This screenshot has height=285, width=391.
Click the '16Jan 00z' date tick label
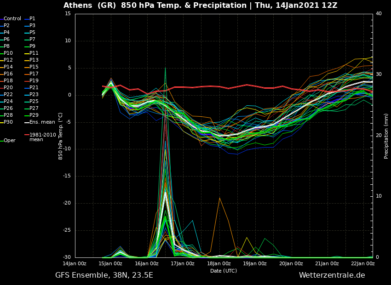(147, 263)
